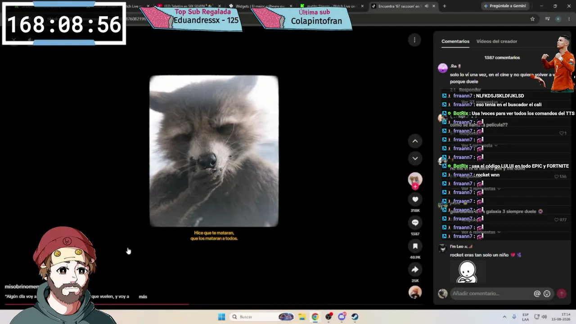This screenshot has width=576, height=324.
Task: Open the I'm Leo commenter profile picture
Action: pyautogui.click(x=443, y=248)
